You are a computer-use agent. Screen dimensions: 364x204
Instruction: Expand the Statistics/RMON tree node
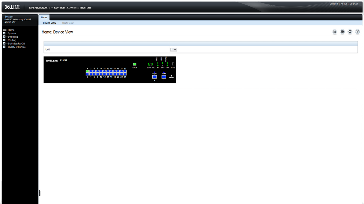point(4,44)
